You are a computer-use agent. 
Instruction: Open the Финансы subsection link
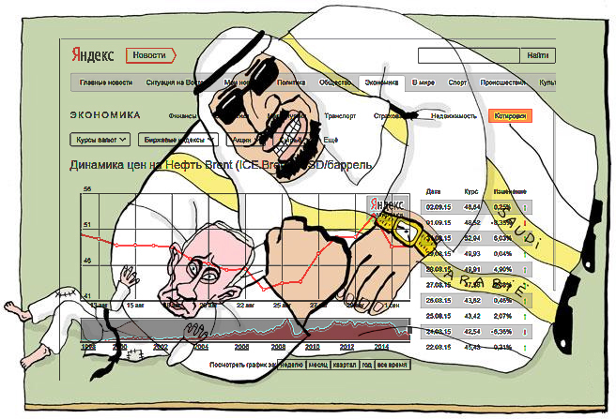(183, 115)
